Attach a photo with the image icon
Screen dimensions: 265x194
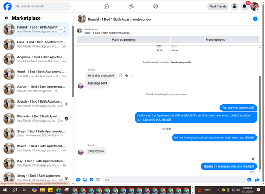pos(85,180)
